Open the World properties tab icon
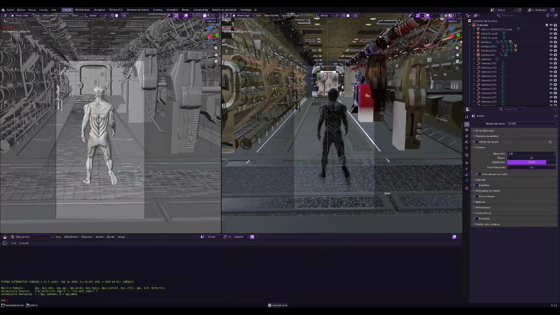Screen dimensions: 560x315 pyautogui.click(x=467, y=148)
